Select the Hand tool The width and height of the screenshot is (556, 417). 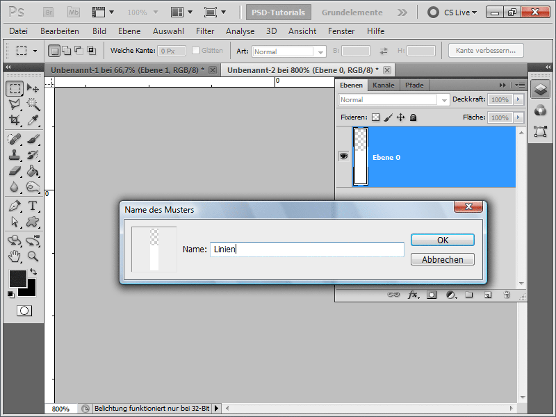[15, 256]
